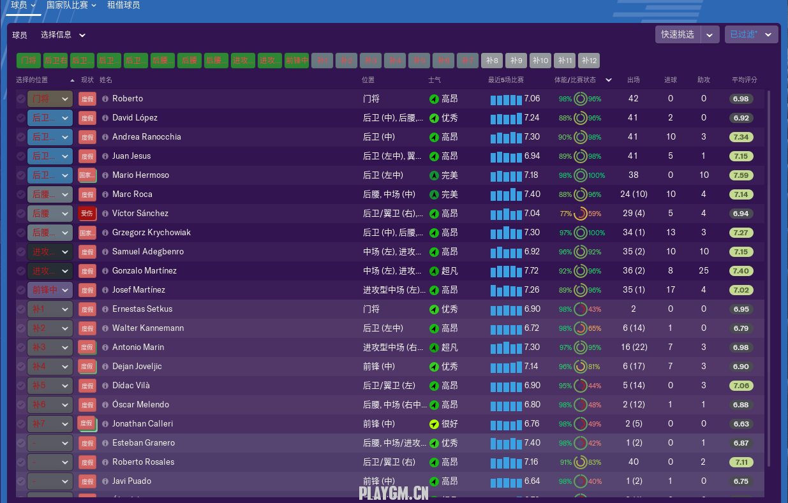The width and height of the screenshot is (788, 503).
Task: Click info icon next to Esteban Granero
Action: 105,443
